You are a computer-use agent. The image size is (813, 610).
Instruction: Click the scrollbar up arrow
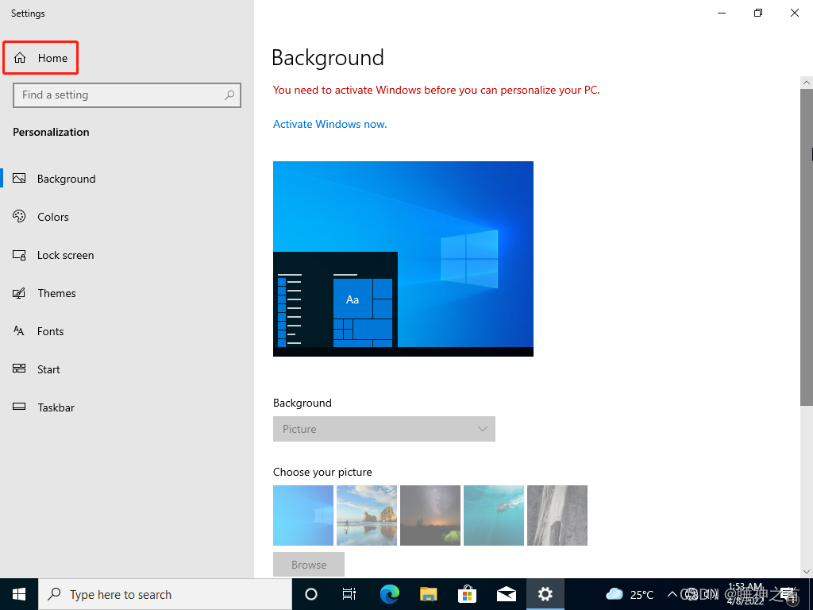click(x=807, y=83)
